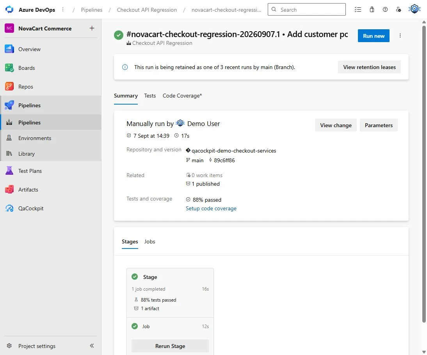Switch to the Jobs tab
Screen dimensions: 427x355
coord(150,242)
